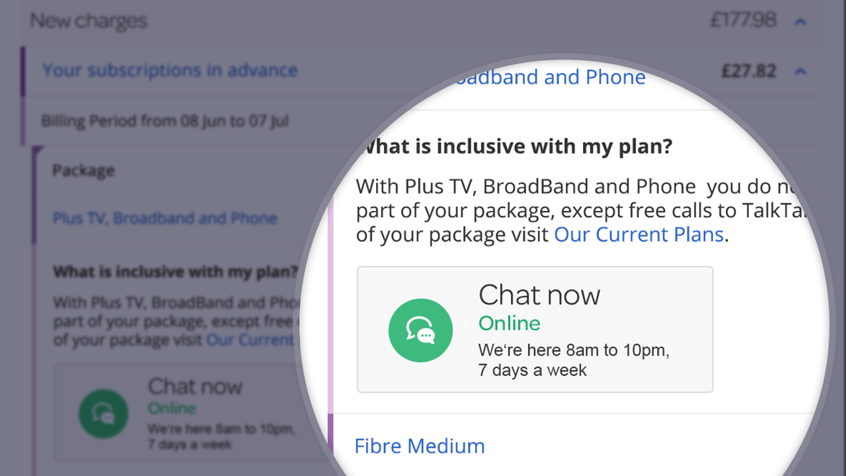Open the blurred Plus TV, Broadband and Phone link

165,218
